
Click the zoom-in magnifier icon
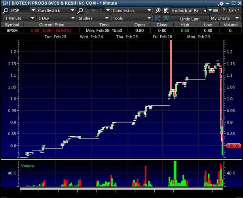[x=158, y=10]
